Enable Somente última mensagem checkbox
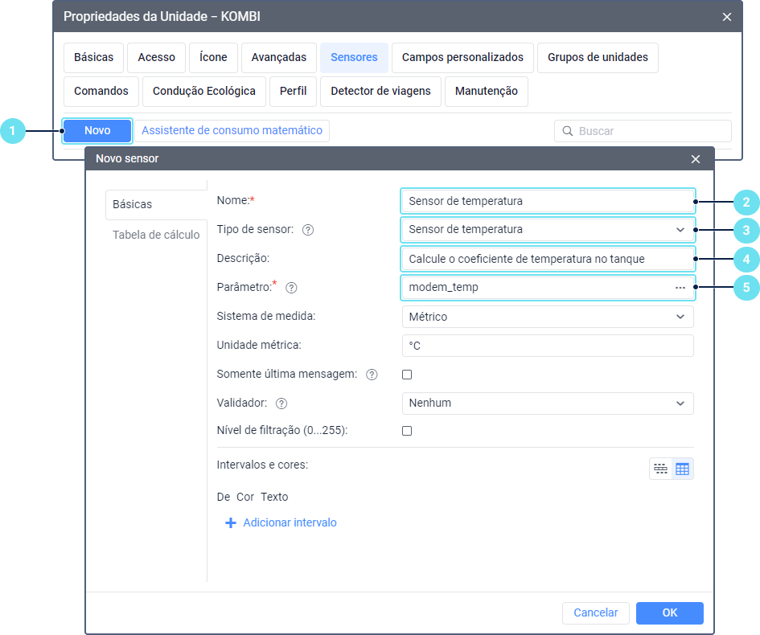The image size is (760, 635). click(407, 375)
